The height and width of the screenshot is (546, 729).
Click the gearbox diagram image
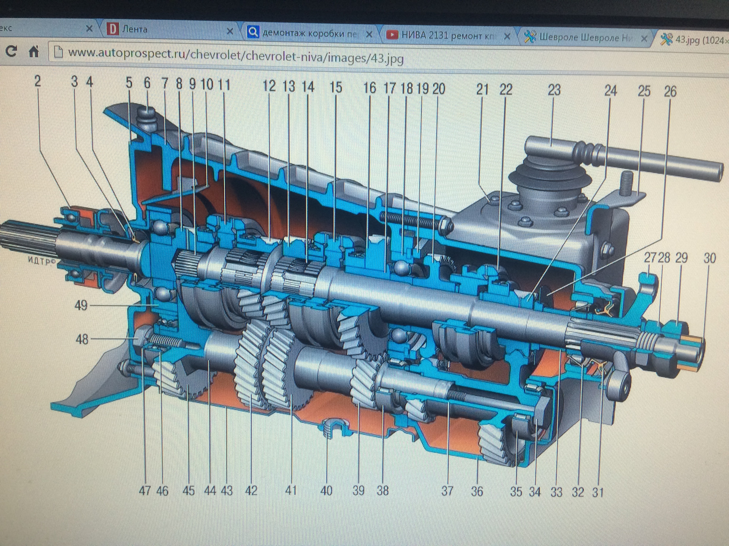click(x=364, y=288)
